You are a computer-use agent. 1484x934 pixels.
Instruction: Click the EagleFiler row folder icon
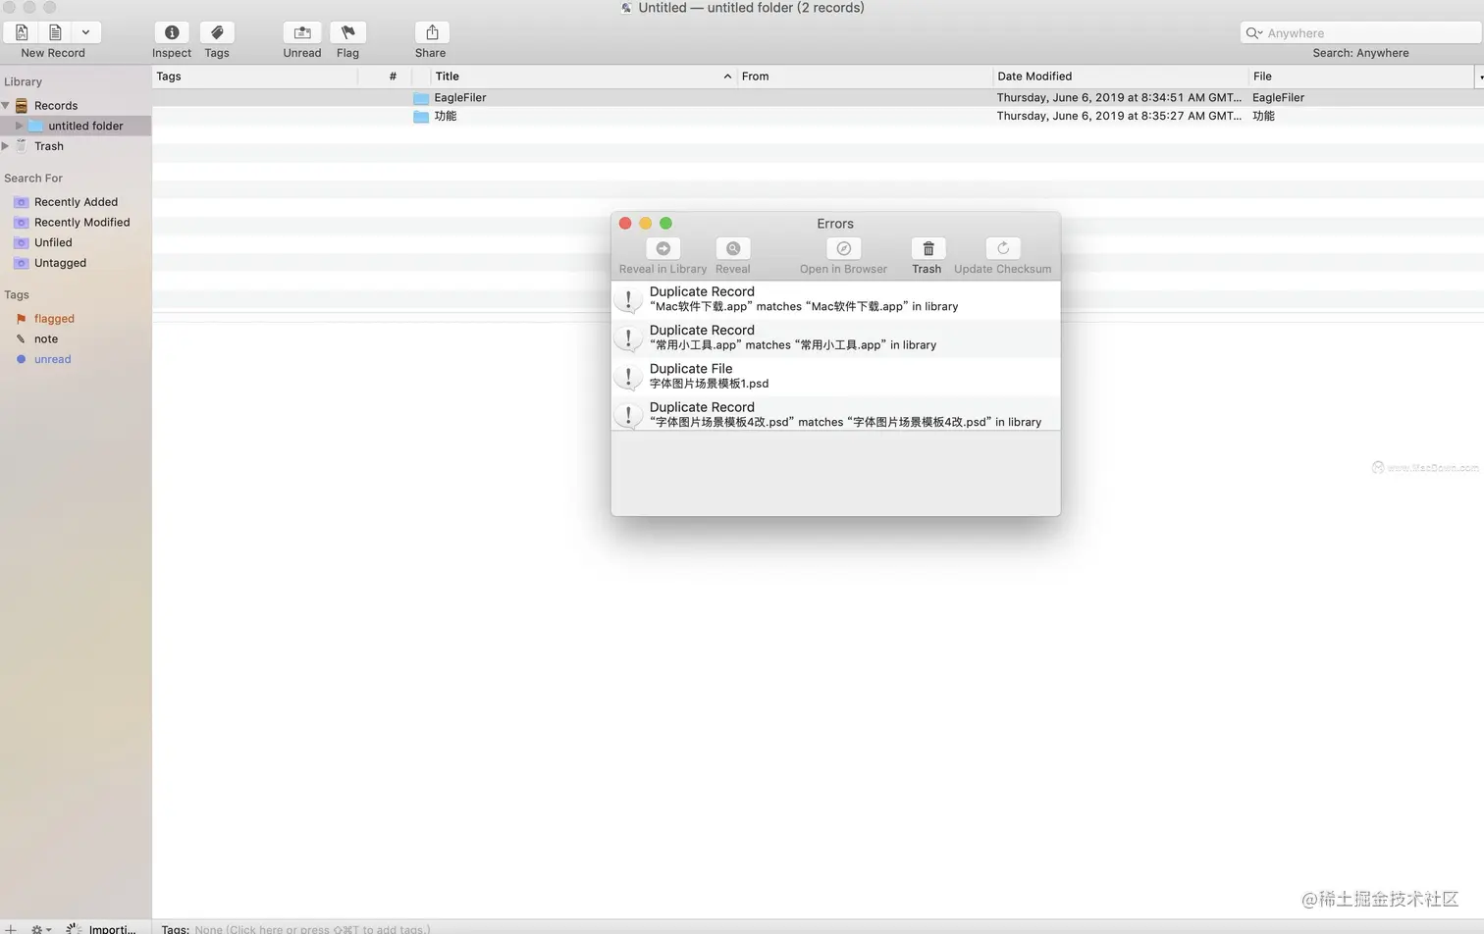(421, 98)
